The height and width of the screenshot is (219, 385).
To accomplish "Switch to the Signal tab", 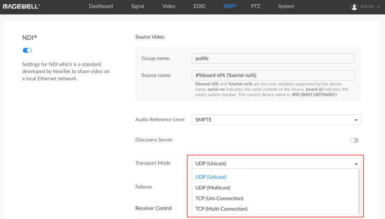I will (138, 6).
